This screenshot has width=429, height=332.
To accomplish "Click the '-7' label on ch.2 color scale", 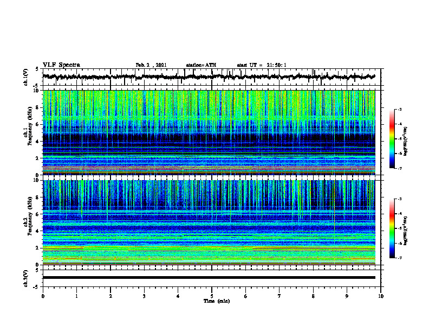I will click(400, 258).
